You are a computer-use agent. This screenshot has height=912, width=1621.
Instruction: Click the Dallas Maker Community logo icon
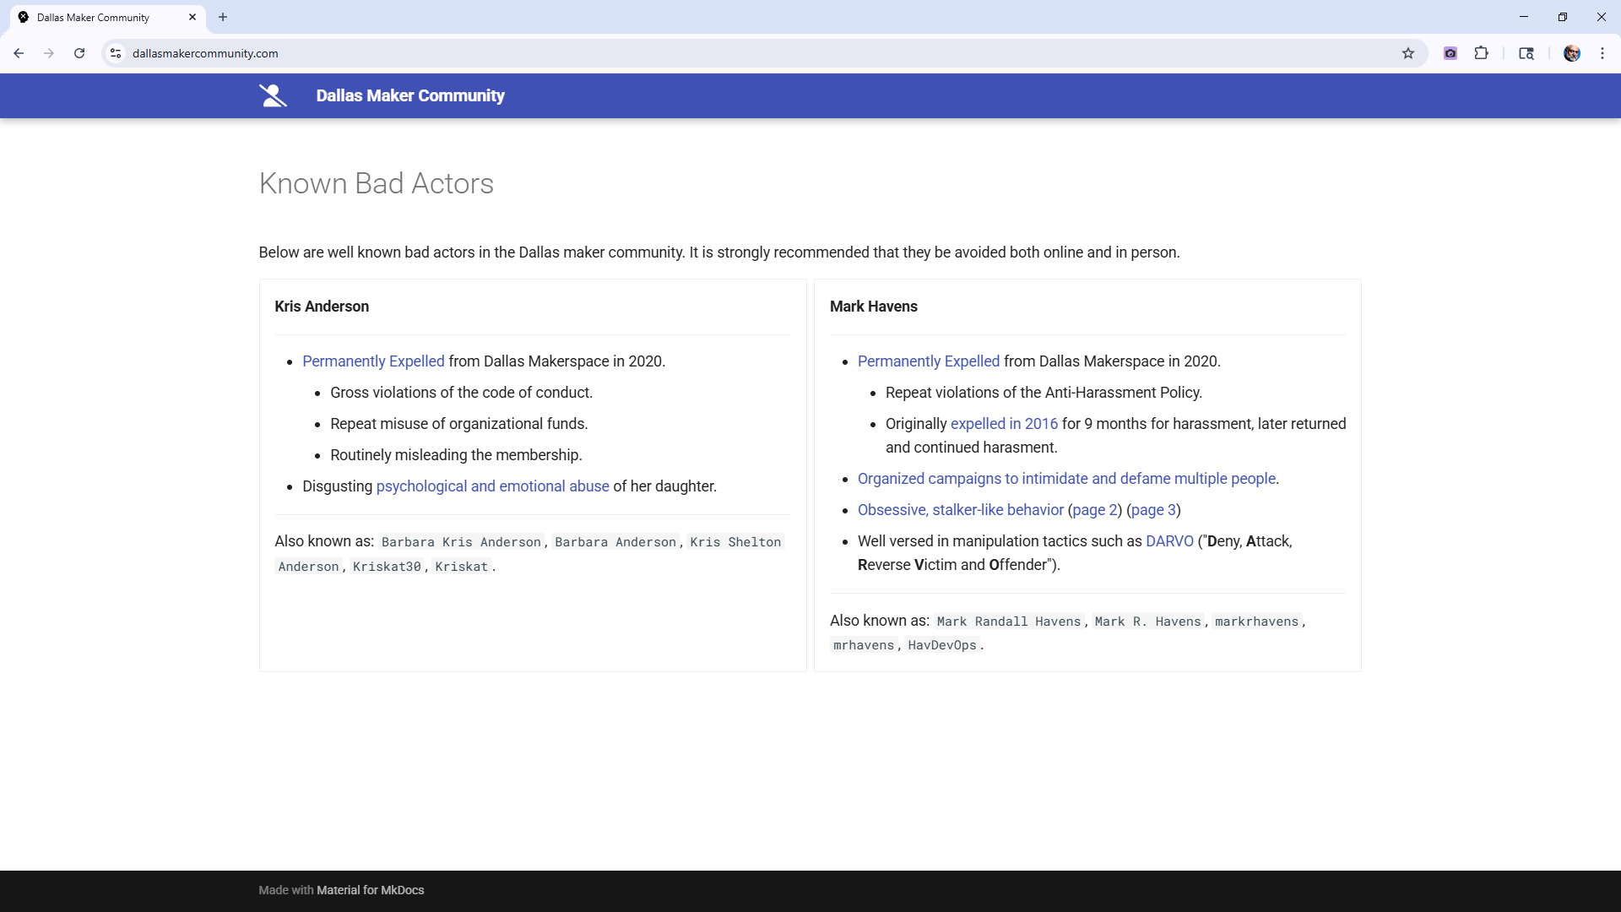click(273, 95)
